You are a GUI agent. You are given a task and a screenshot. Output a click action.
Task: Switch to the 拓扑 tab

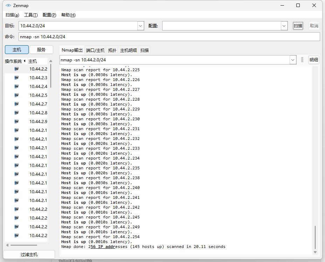pos(112,50)
